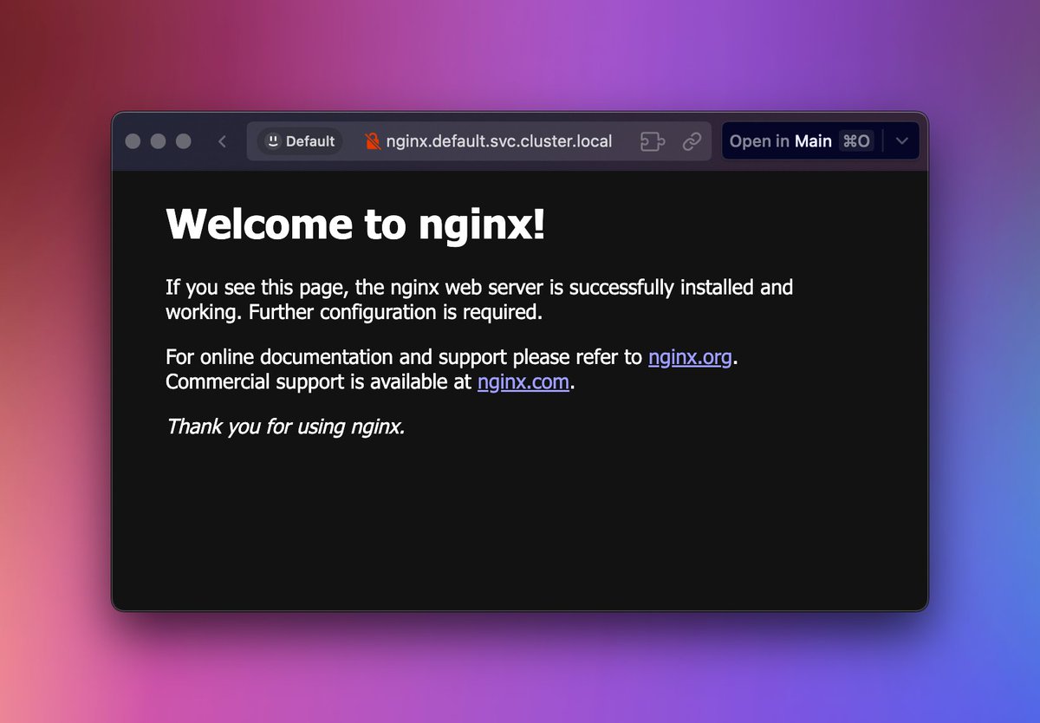Click the middle minimize window button
This screenshot has width=1040, height=723.
click(158, 141)
